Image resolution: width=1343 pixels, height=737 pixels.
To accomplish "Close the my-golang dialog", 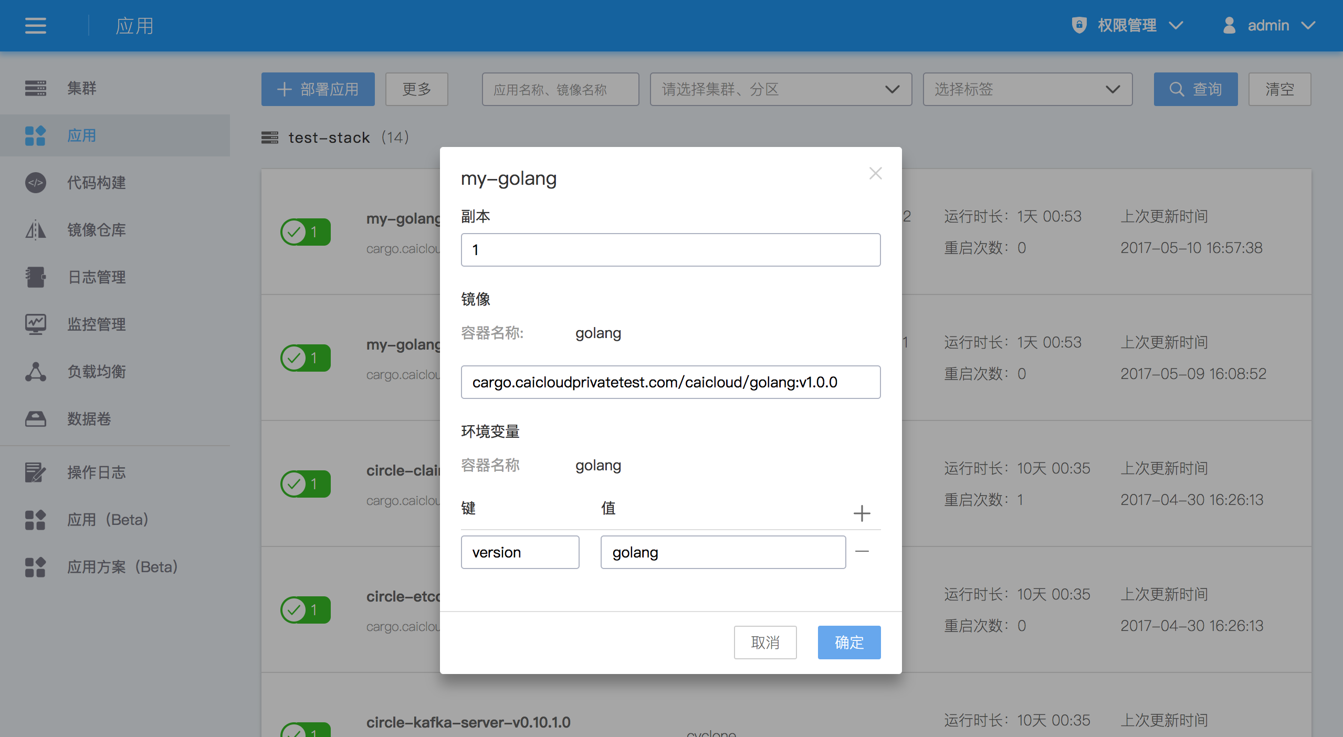I will tap(875, 173).
